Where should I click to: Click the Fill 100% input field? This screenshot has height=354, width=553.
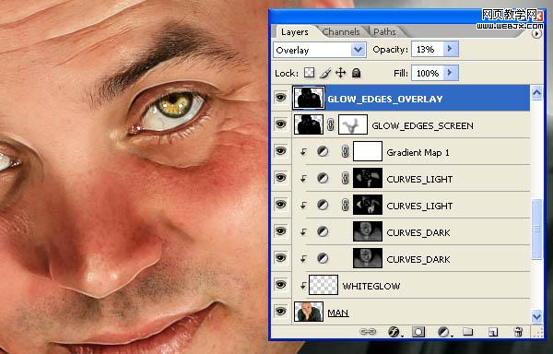[428, 73]
